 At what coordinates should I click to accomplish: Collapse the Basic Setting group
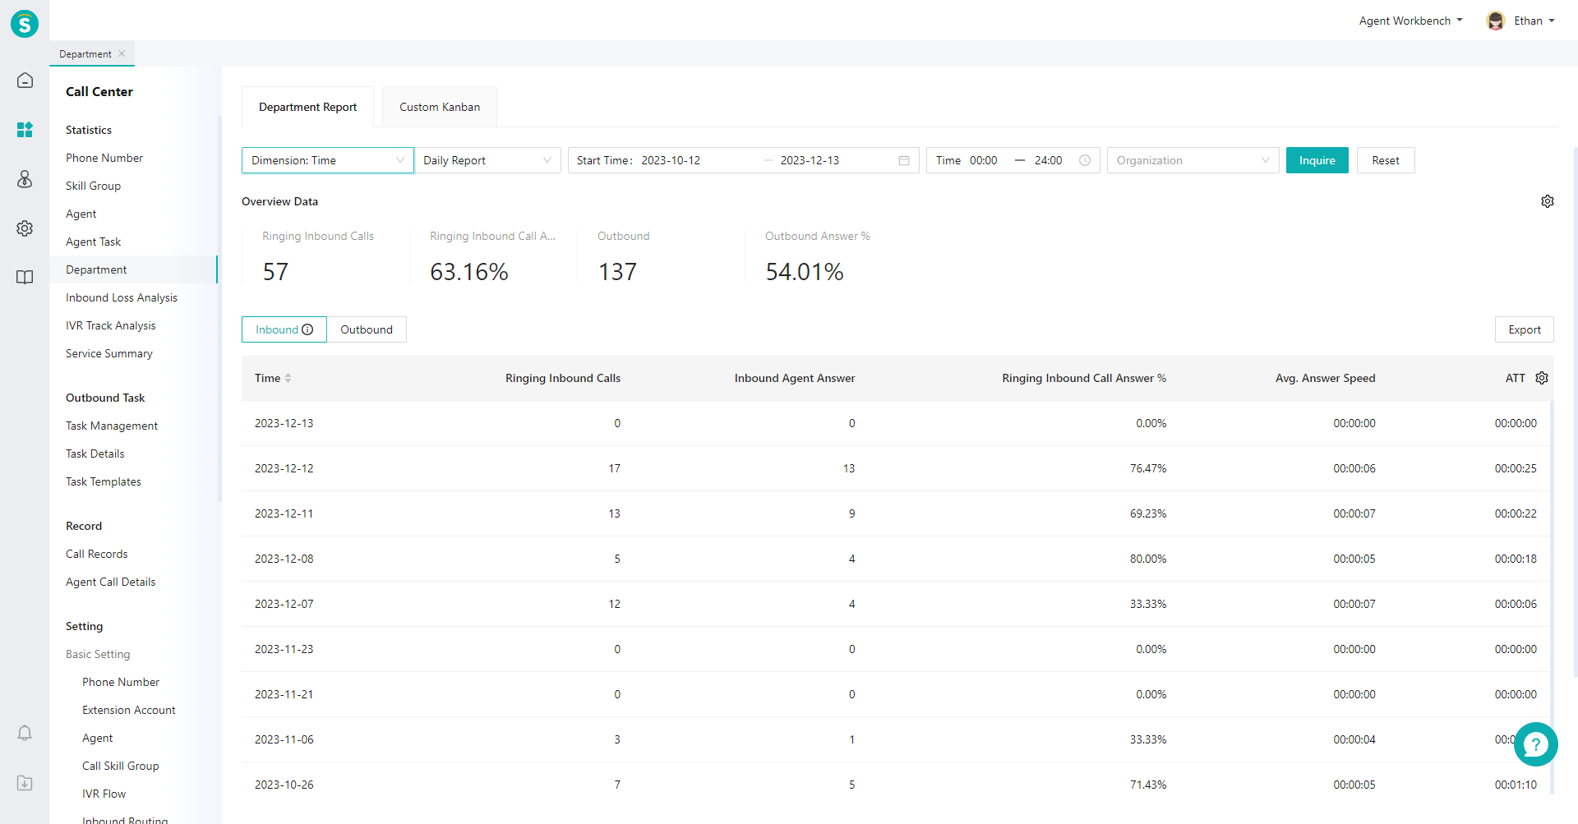[98, 654]
